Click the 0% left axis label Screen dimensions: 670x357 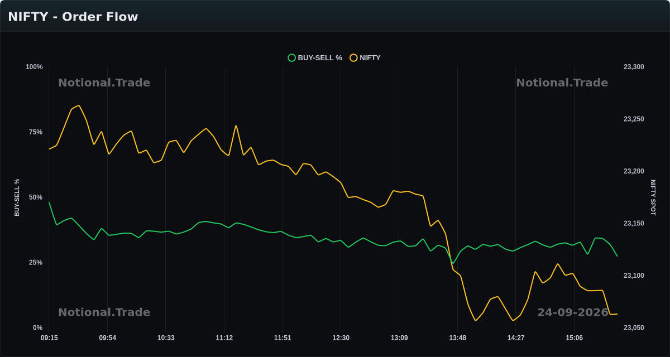[x=37, y=328]
